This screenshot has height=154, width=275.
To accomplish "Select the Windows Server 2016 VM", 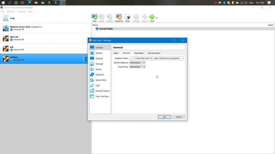I will click(46, 28).
